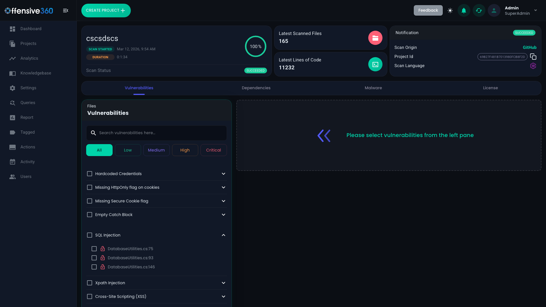Image resolution: width=546 pixels, height=307 pixels.
Task: Check the Missing Secure Cookie flag checkbox
Action: (x=90, y=201)
